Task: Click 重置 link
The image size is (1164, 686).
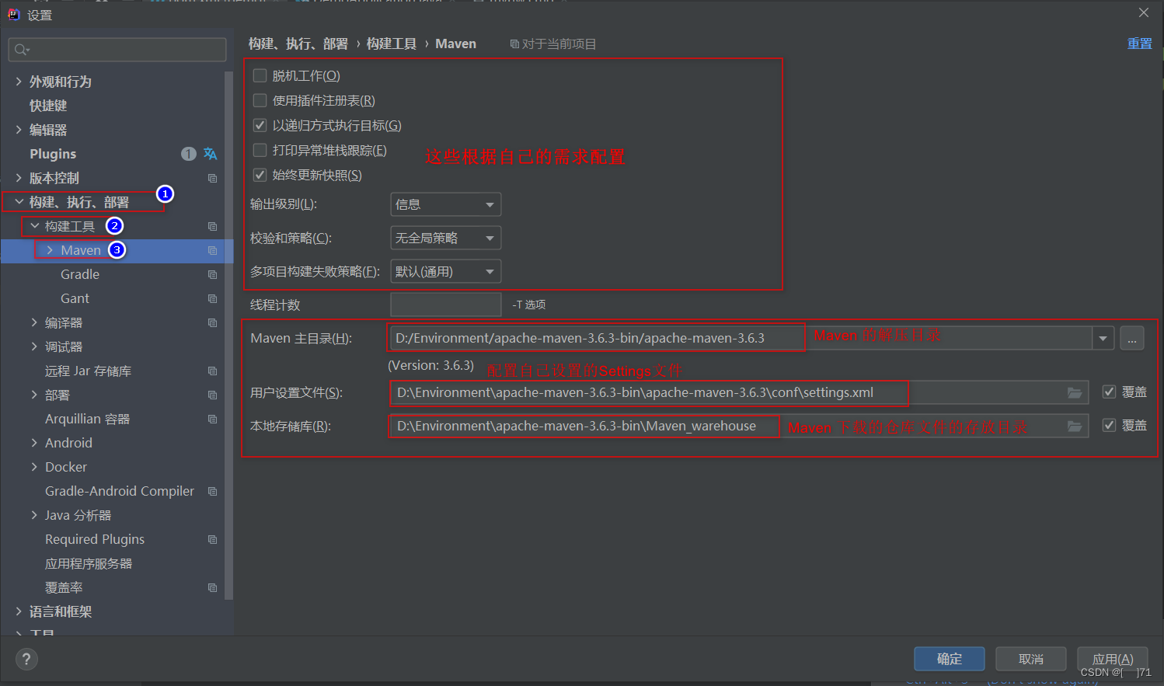Action: click(x=1140, y=44)
